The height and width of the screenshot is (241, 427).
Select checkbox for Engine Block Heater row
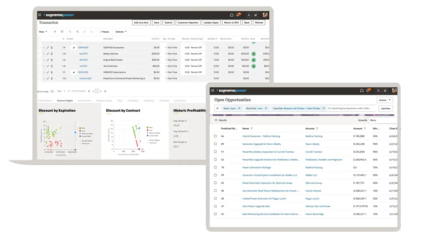coord(39,60)
